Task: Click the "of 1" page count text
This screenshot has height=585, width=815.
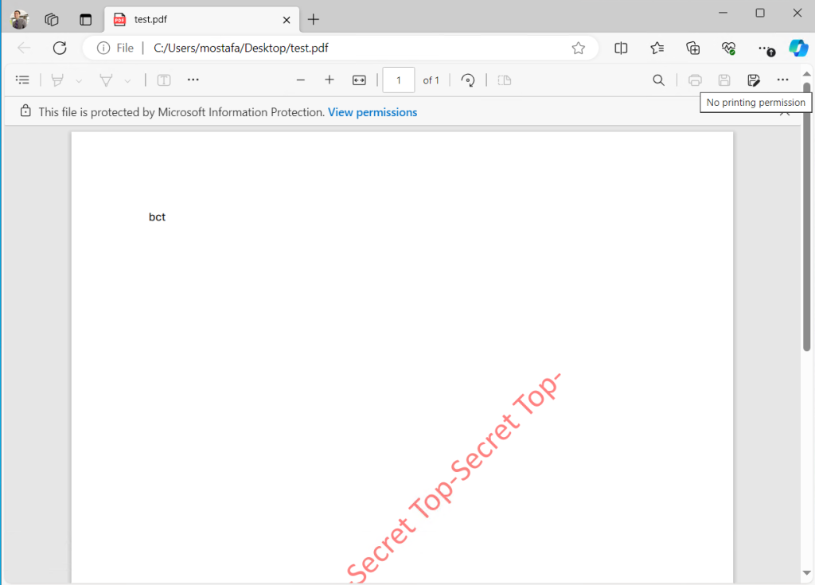Action: (431, 80)
